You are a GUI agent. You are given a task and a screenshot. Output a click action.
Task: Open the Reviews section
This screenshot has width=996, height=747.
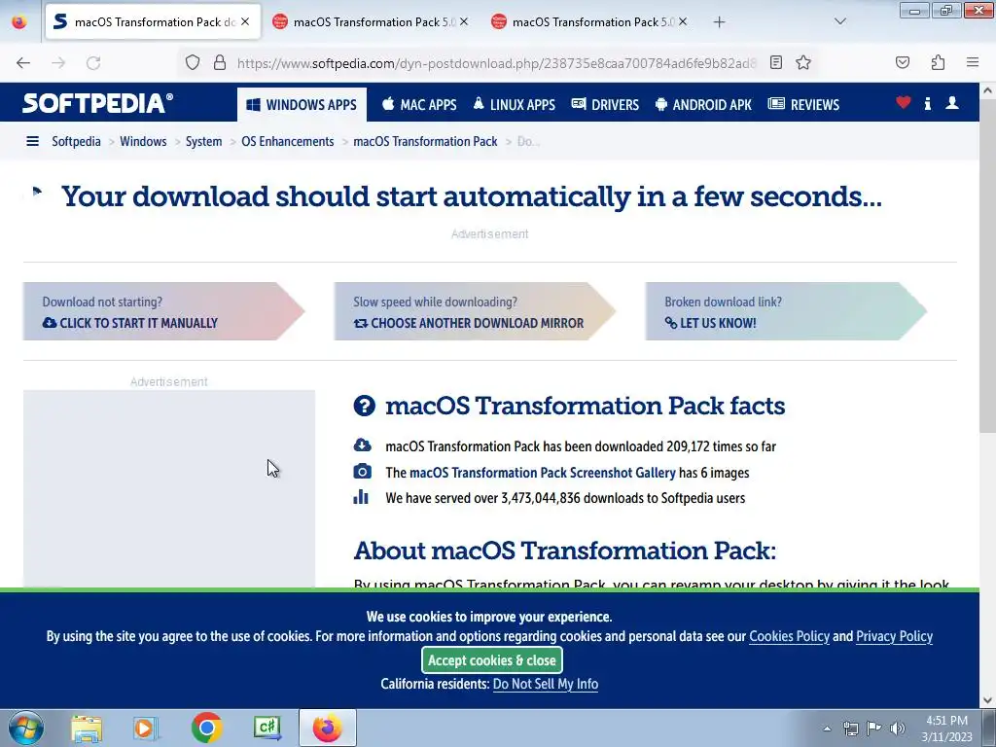[803, 105]
